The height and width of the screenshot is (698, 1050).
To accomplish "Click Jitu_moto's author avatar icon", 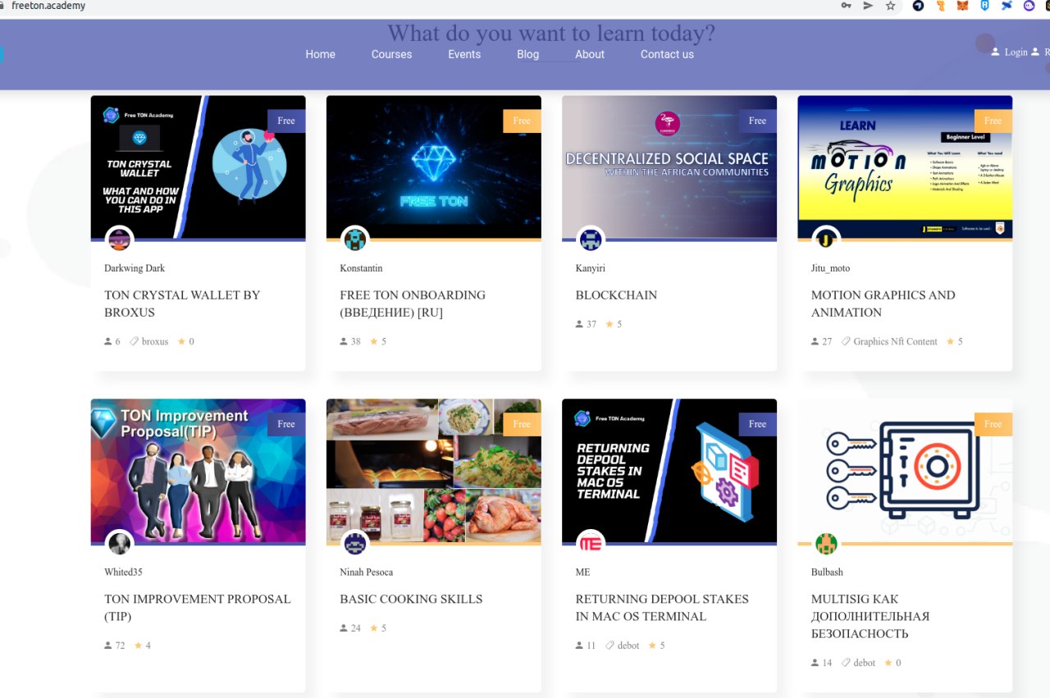I will pos(826,240).
